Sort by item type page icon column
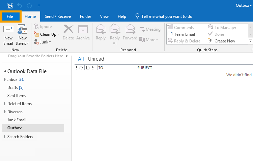 coord(88,68)
